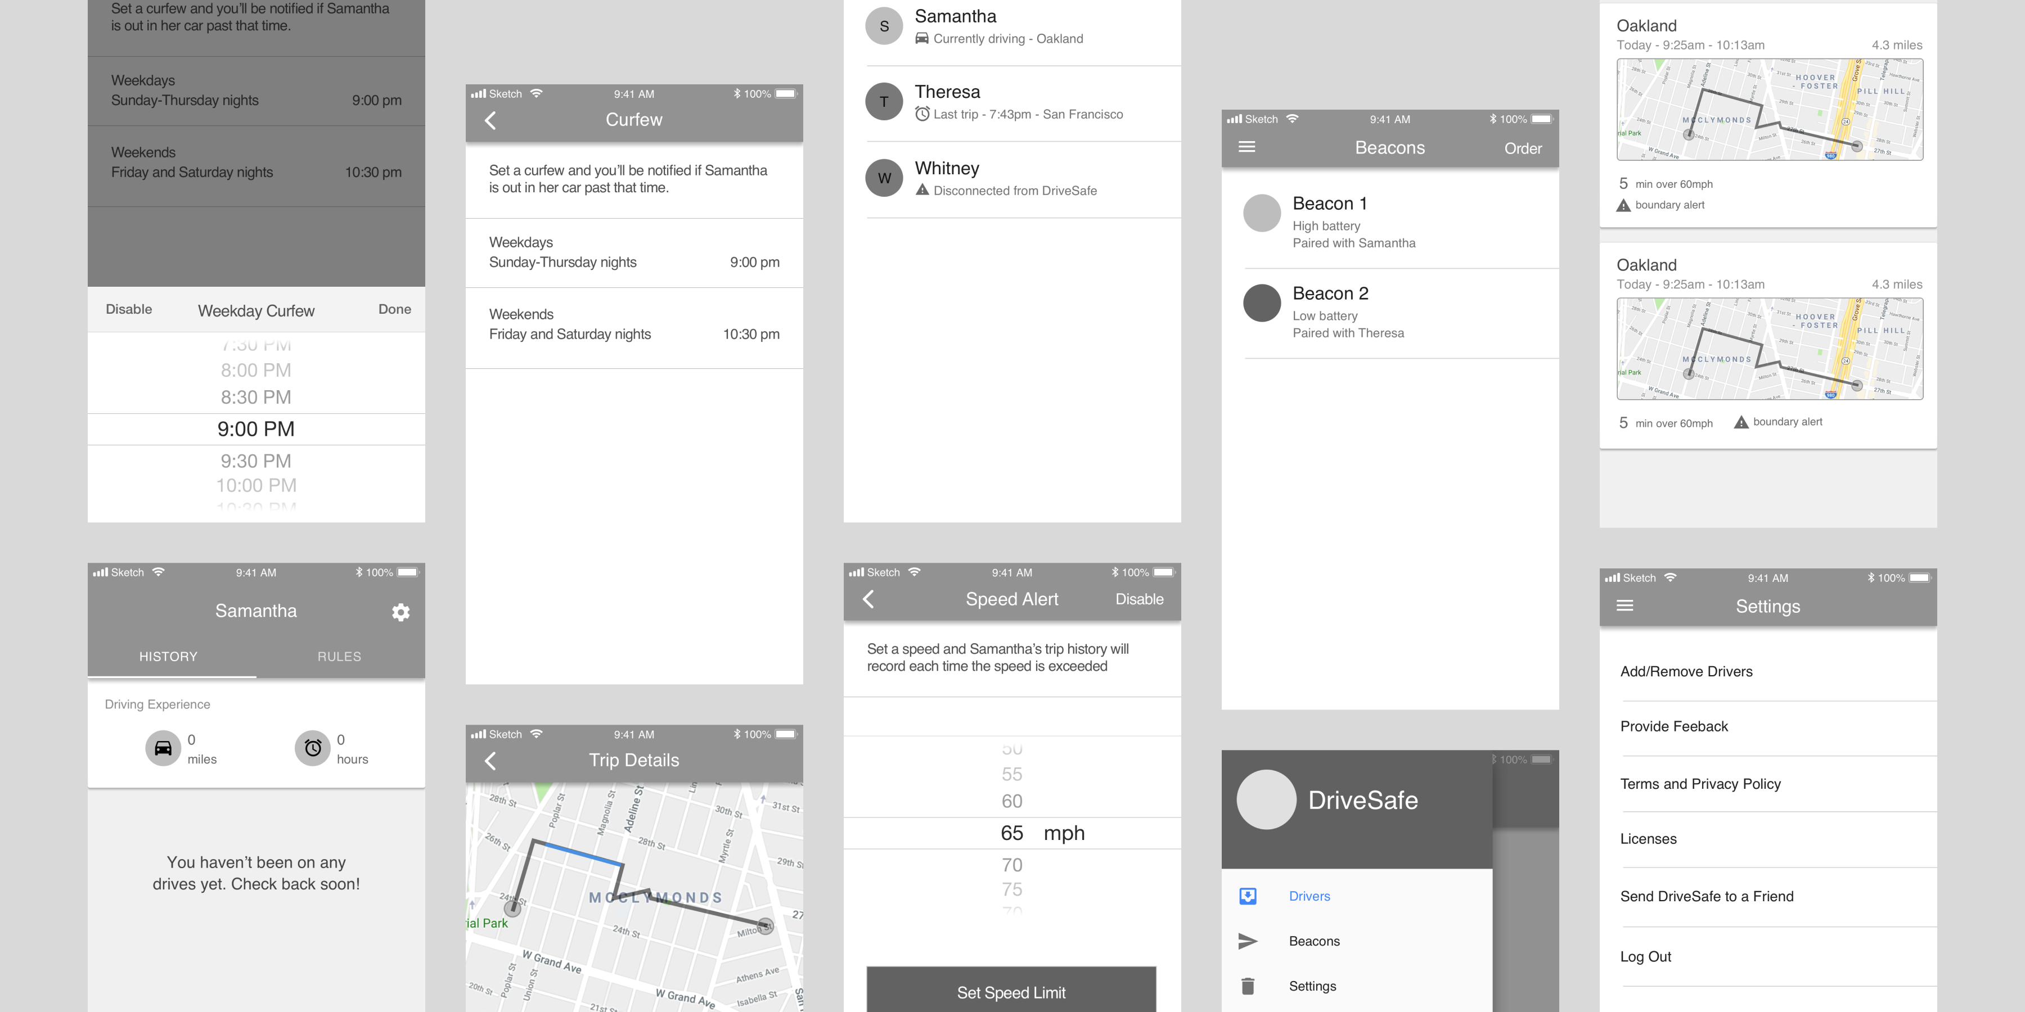This screenshot has width=2025, height=1012.
Task: Open the Beacon 2 Paired with Theresa row
Action: point(1390,313)
